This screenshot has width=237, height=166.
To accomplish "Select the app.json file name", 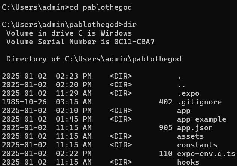I will click(x=195, y=128).
